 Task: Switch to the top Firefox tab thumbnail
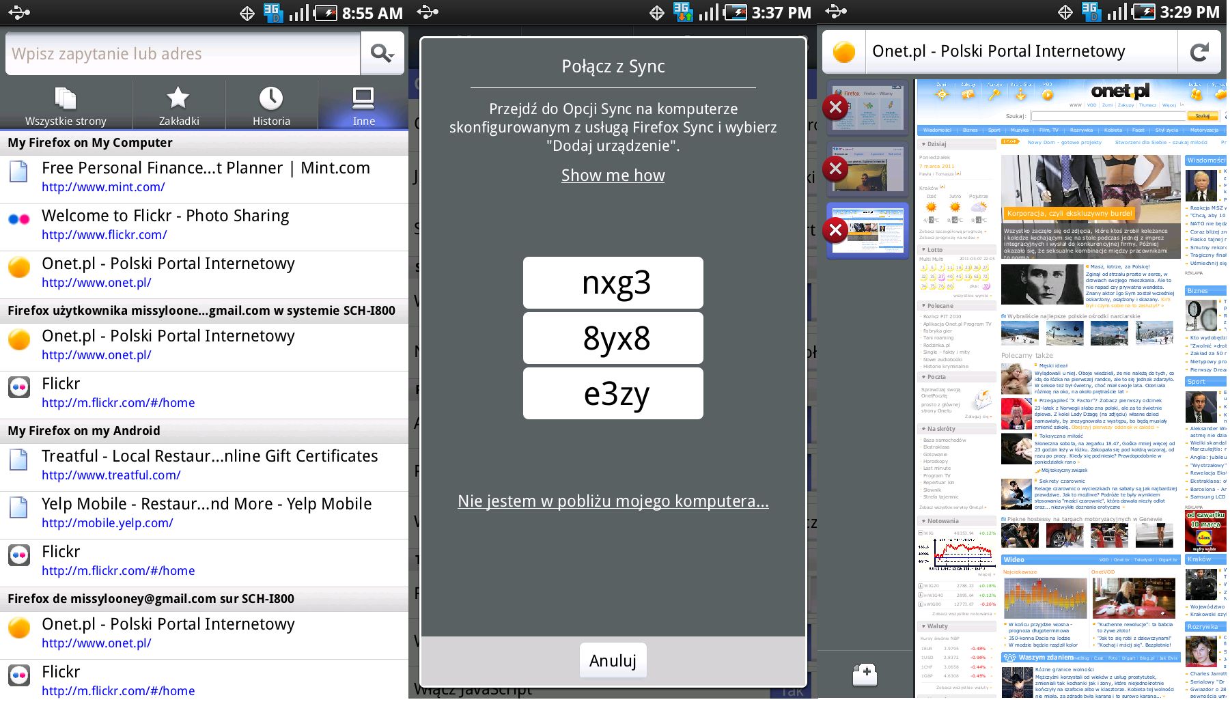pyautogui.click(x=869, y=108)
